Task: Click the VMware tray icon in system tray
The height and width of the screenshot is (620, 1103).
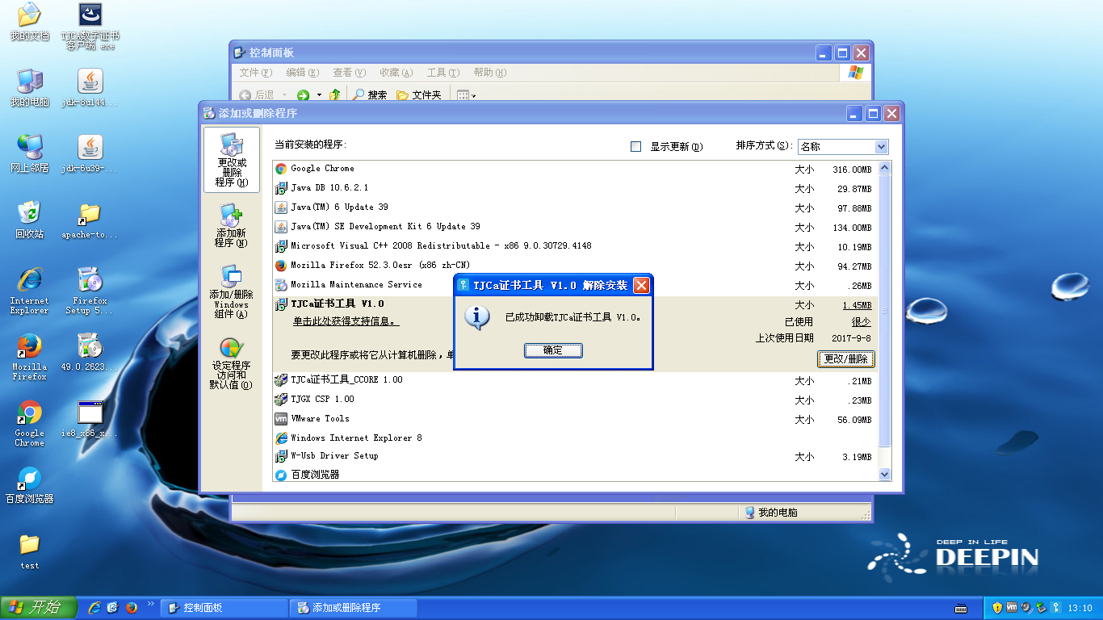Action: click(x=1011, y=608)
